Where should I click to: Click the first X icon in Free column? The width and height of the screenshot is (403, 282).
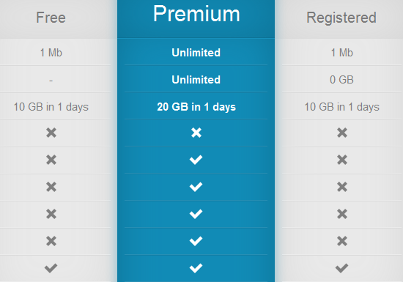(51, 133)
